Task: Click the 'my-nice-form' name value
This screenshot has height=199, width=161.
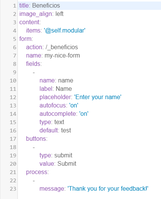Action: point(62,56)
